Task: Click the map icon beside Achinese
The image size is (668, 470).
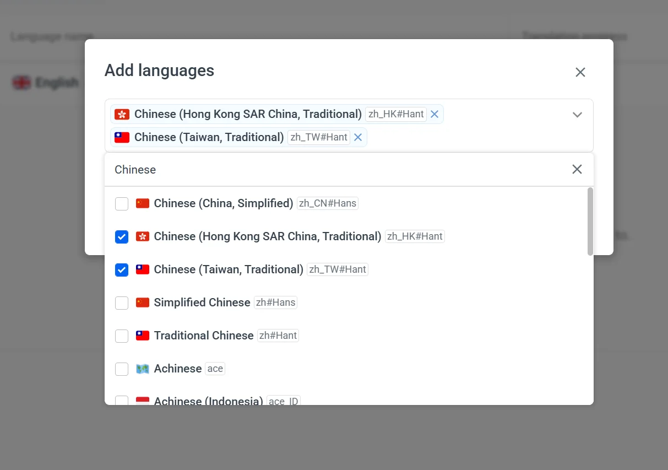Action: [143, 369]
